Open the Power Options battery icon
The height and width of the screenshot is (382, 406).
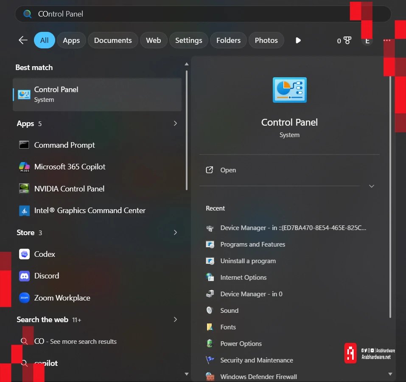point(210,344)
